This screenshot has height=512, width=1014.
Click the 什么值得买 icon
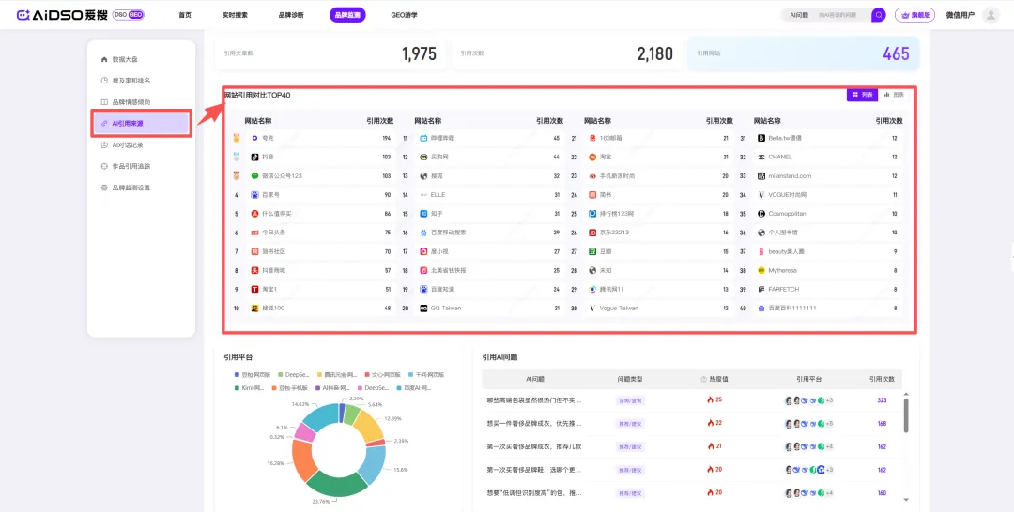pos(254,214)
